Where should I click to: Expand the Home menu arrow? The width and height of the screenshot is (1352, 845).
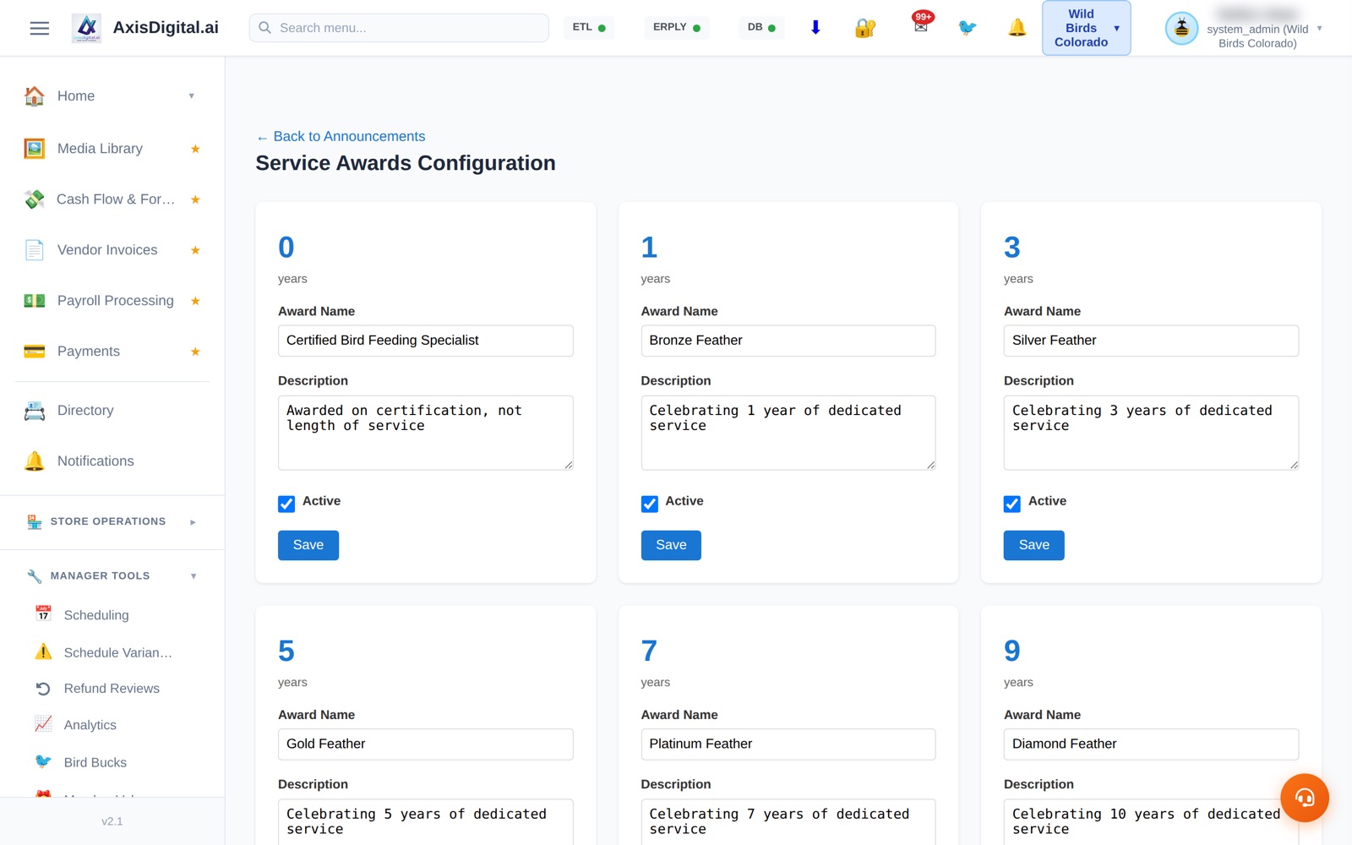click(x=192, y=96)
